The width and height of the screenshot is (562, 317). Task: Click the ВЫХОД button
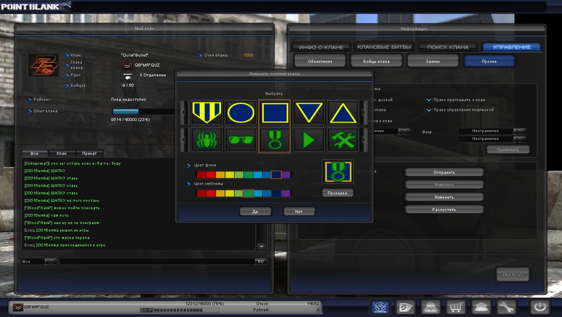(x=513, y=274)
